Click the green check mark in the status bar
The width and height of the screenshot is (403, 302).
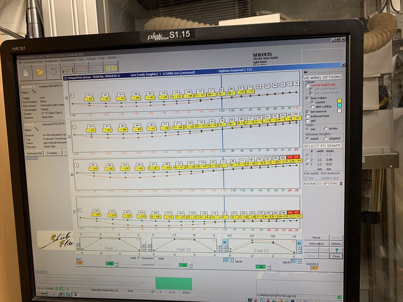click(153, 291)
